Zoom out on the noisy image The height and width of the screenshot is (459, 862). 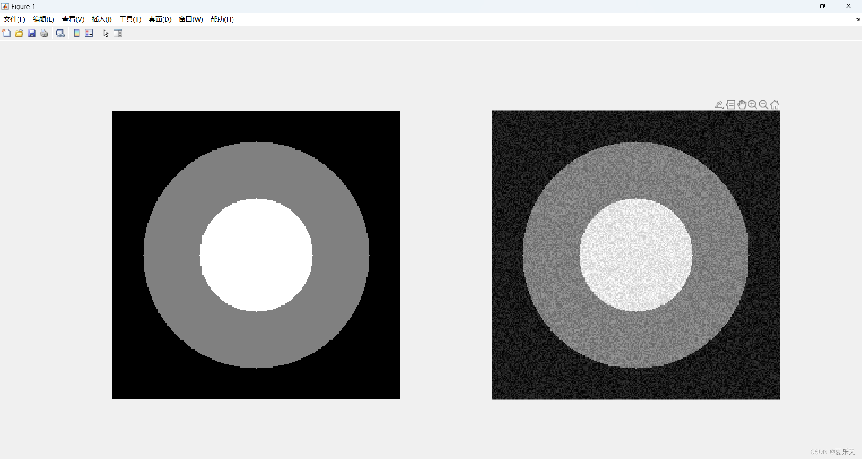[763, 105]
